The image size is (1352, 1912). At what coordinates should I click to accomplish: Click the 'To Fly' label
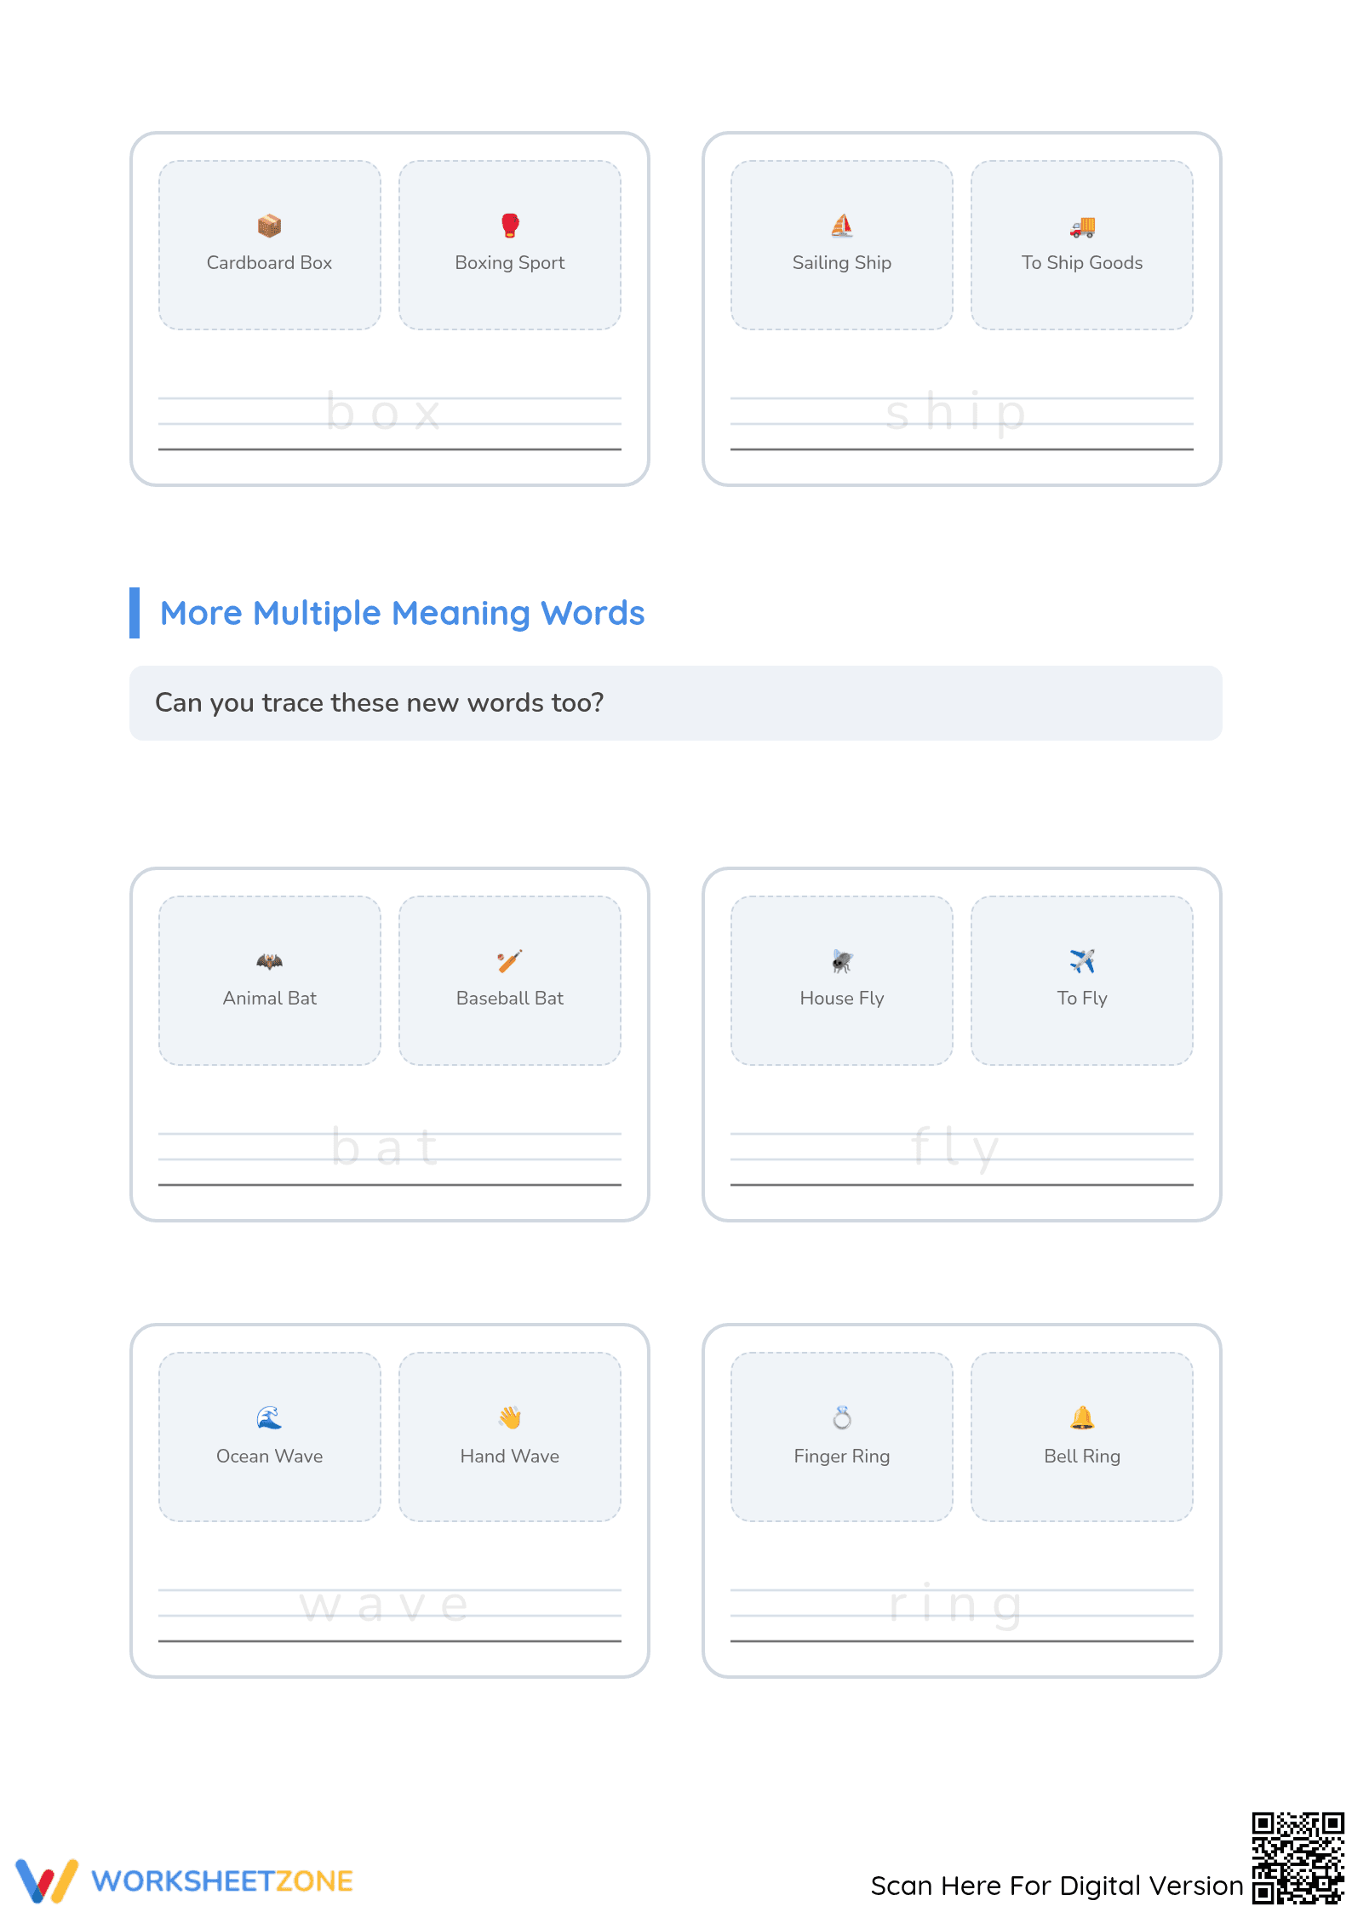coord(1082,999)
